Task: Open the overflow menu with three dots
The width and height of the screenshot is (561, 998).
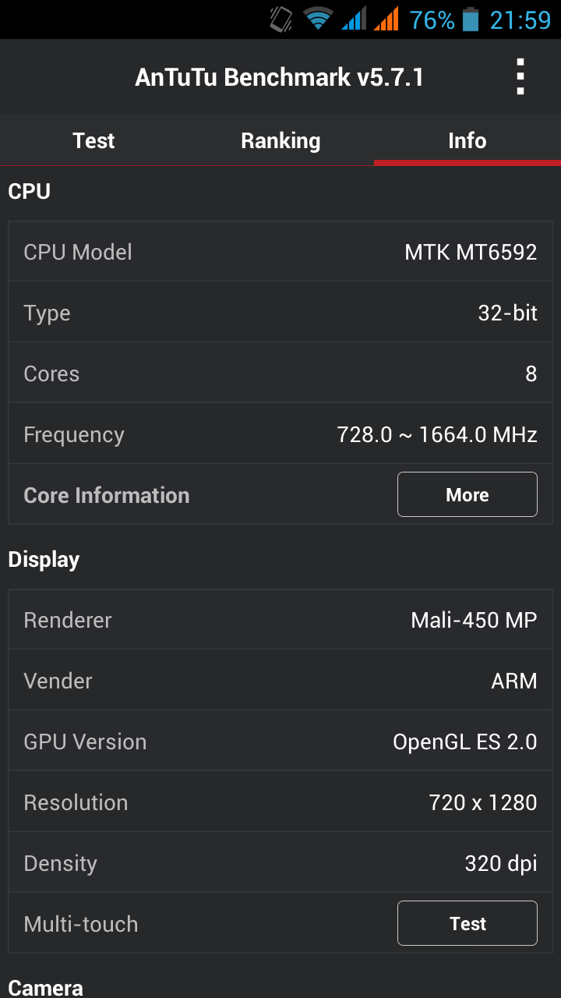Action: click(520, 76)
